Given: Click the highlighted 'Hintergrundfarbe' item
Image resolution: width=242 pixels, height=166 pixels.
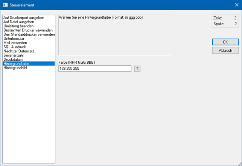Looking at the screenshot, I should [x=16, y=64].
